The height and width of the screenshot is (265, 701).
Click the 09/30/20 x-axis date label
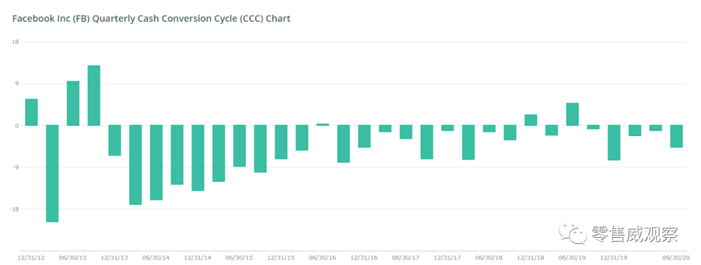676,258
